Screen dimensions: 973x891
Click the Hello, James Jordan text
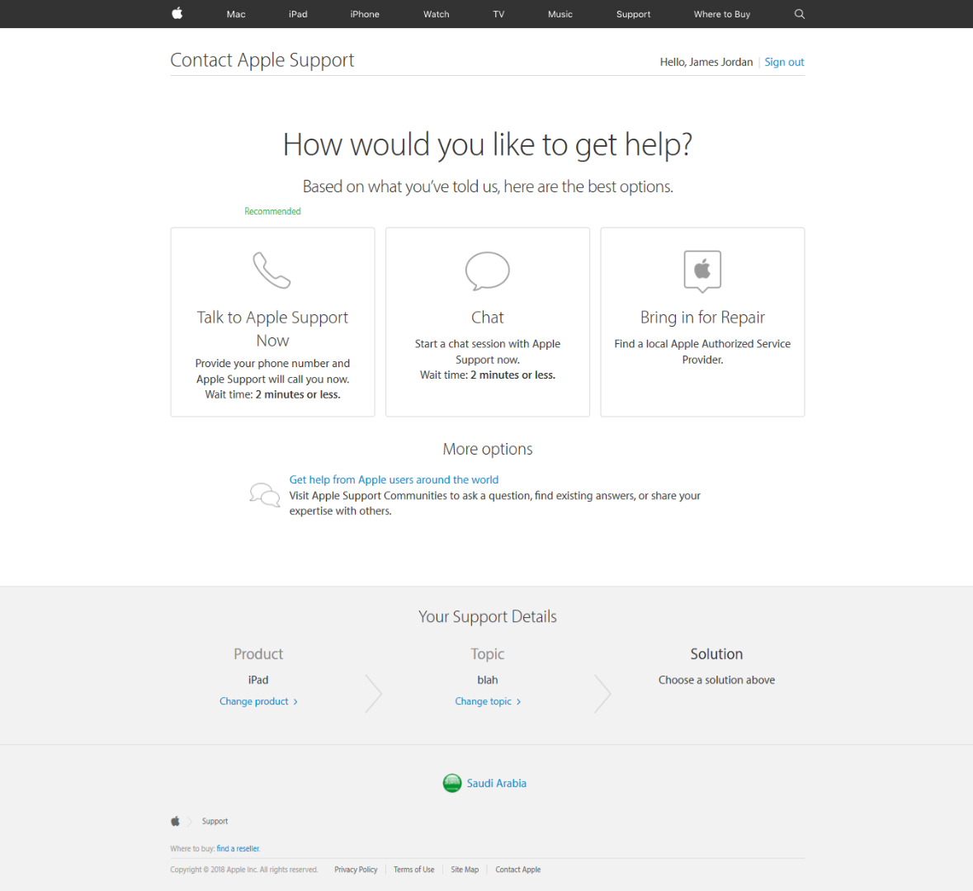coord(706,62)
